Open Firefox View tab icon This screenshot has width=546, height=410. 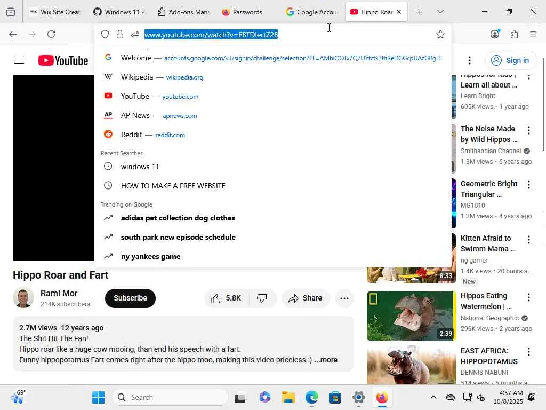point(11,12)
